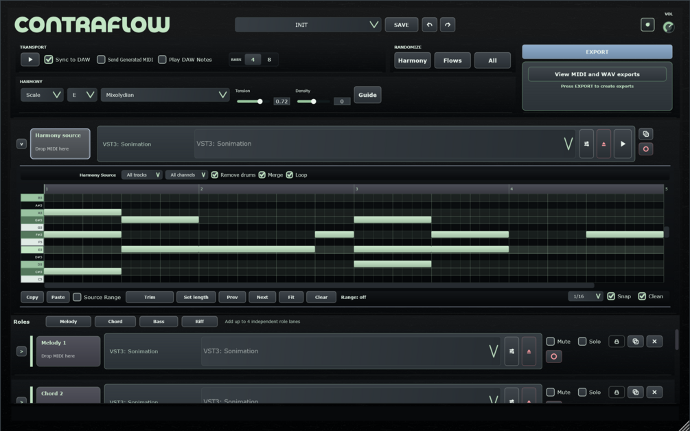Viewport: 690px width, 431px height.
Task: Open the 1/16 grid resolution dropdown
Action: (585, 296)
